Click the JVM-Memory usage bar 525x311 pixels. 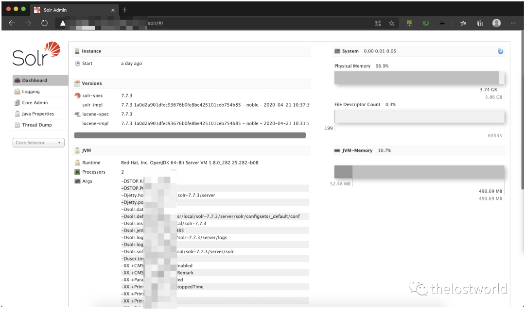(419, 172)
